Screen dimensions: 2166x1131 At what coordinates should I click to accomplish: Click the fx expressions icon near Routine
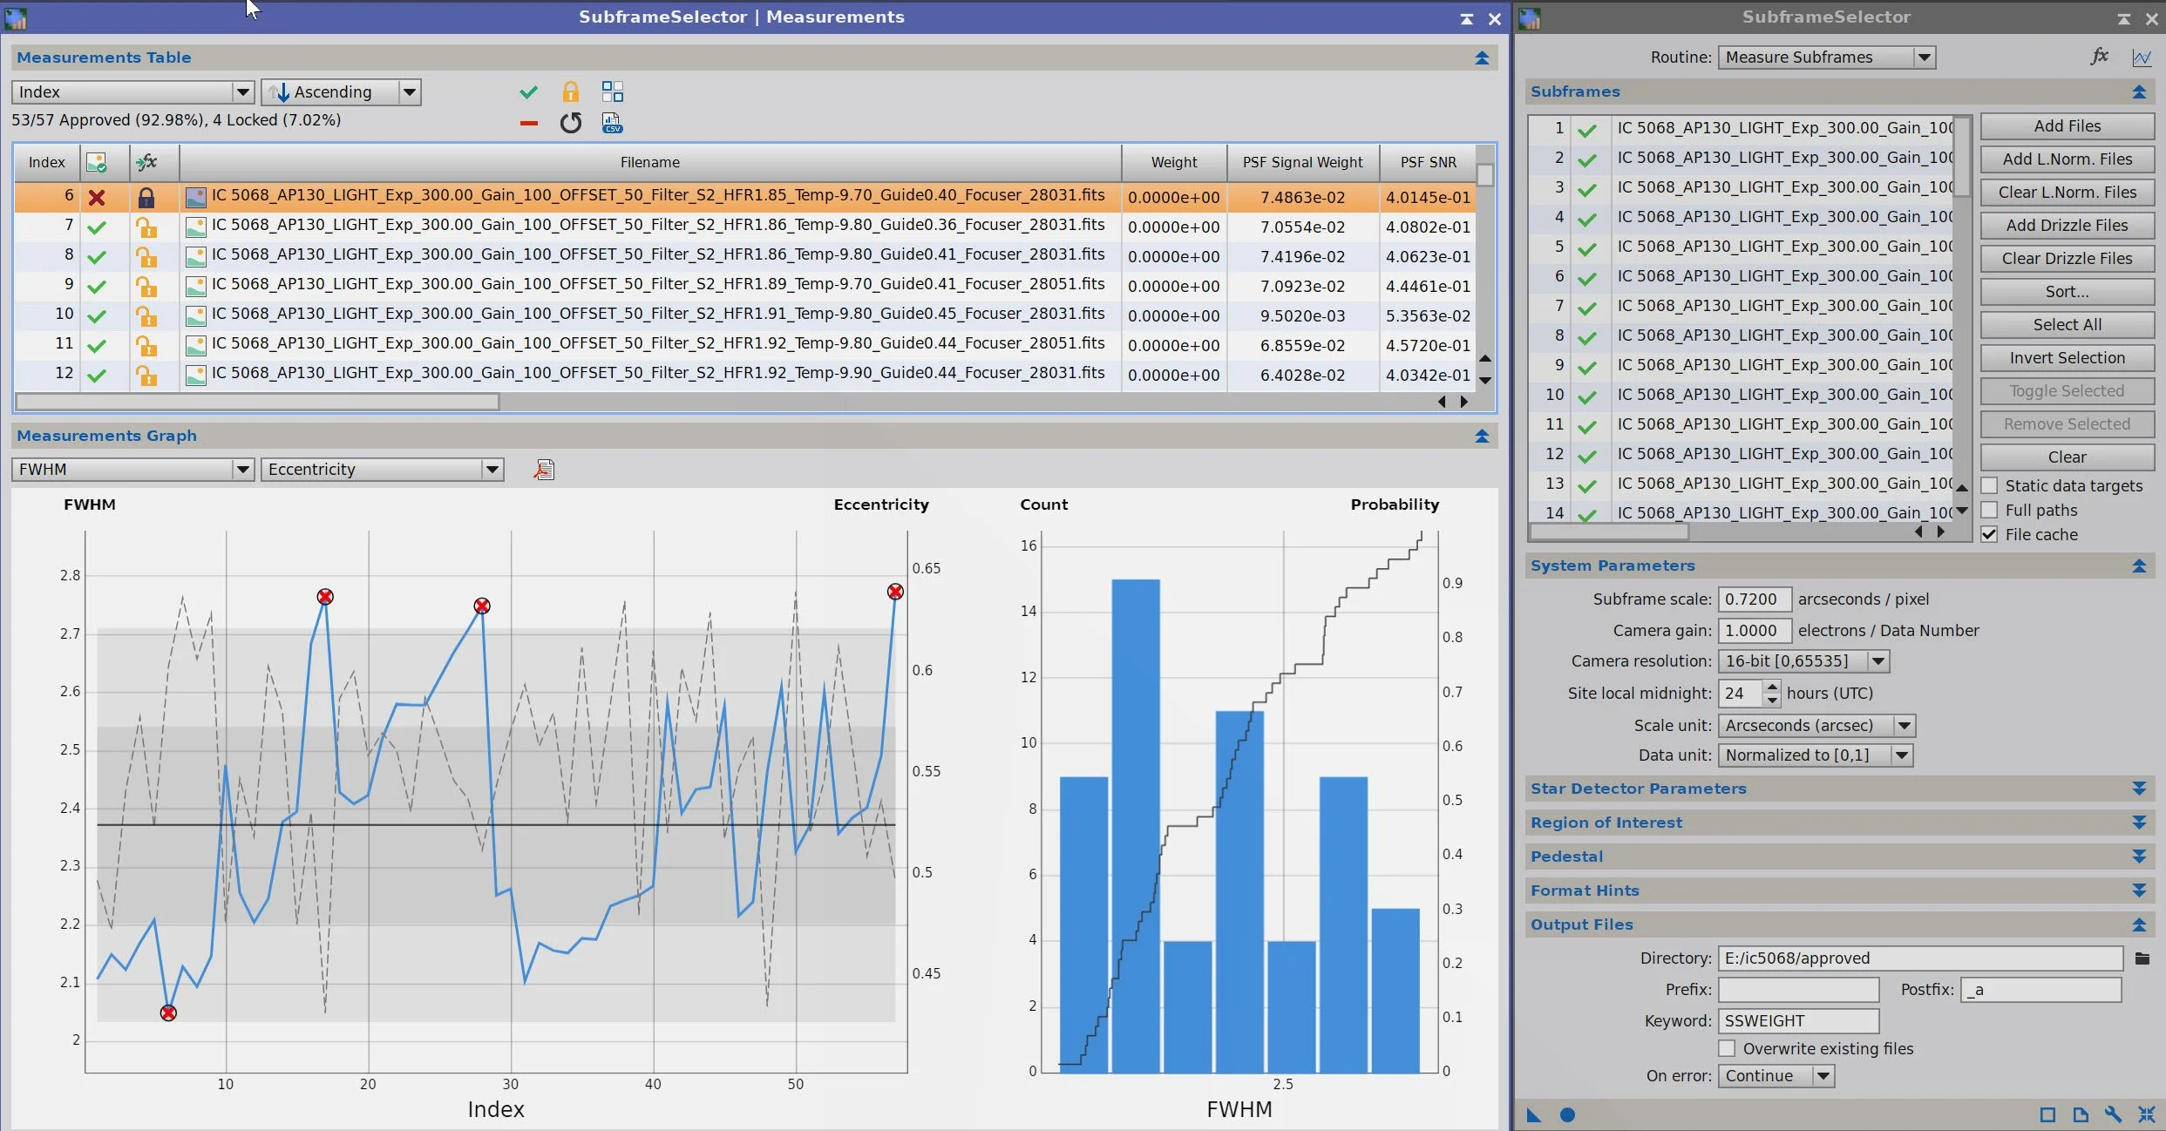(2099, 57)
